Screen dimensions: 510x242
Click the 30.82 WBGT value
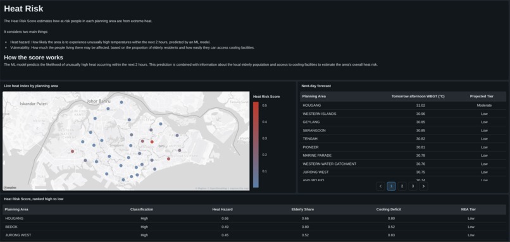point(421,139)
